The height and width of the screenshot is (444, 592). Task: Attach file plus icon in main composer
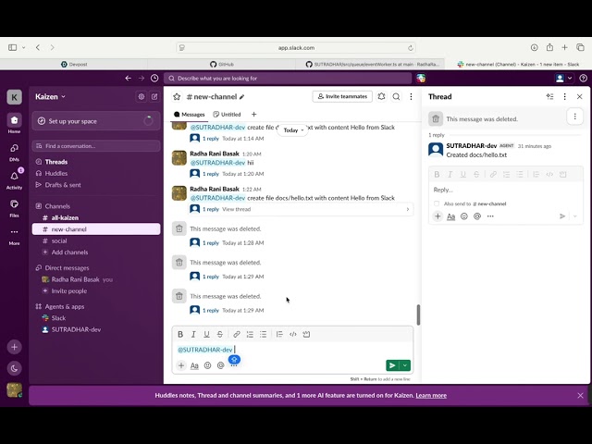pyautogui.click(x=181, y=365)
